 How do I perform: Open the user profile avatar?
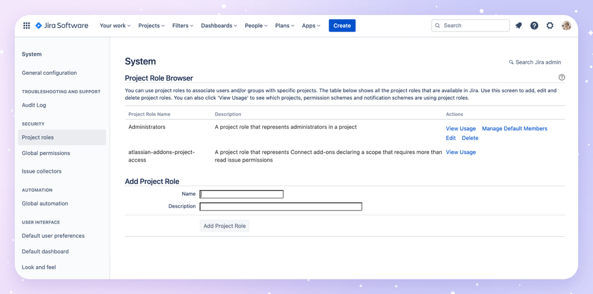[566, 26]
